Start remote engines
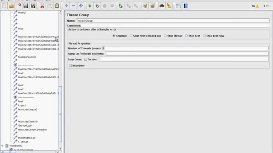273x153 pixels. [121, 6]
